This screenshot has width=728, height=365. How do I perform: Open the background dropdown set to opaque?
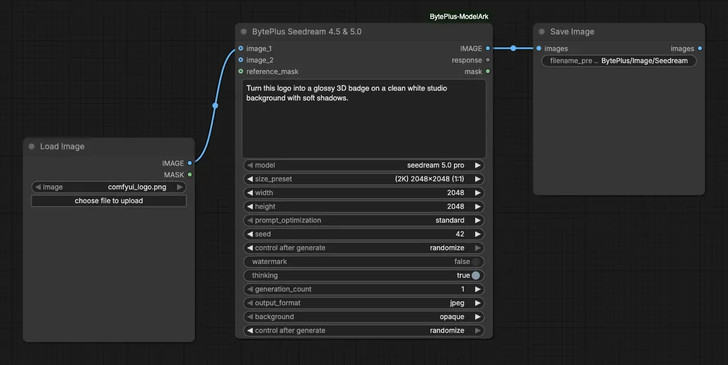(x=363, y=317)
